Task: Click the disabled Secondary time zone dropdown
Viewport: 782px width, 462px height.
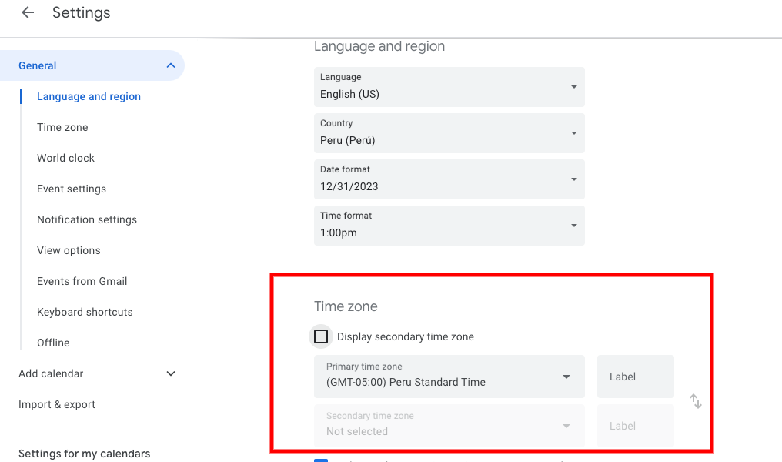Action: 449,426
